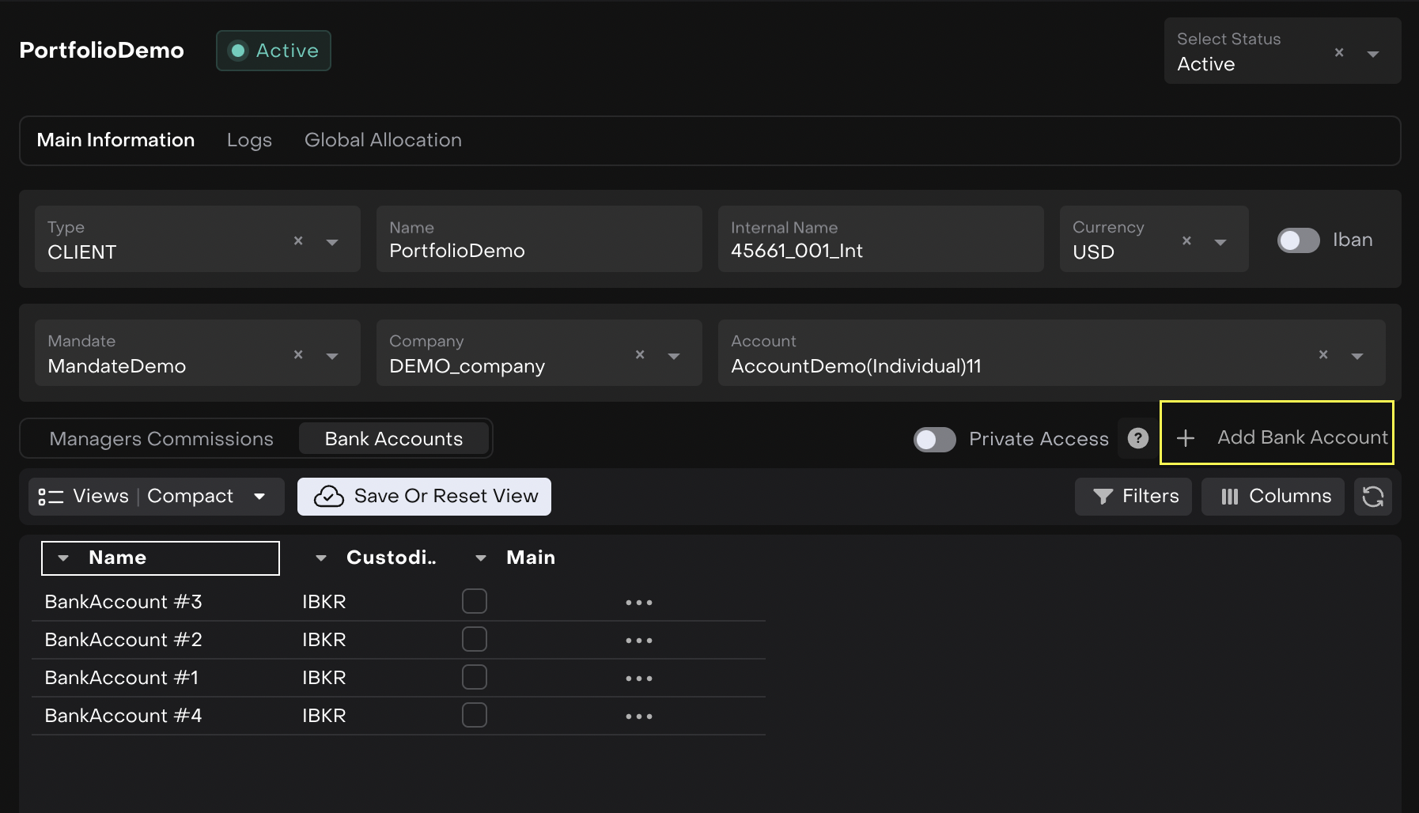The image size is (1419, 813).
Task: Expand the Type dropdown
Action: pos(332,242)
